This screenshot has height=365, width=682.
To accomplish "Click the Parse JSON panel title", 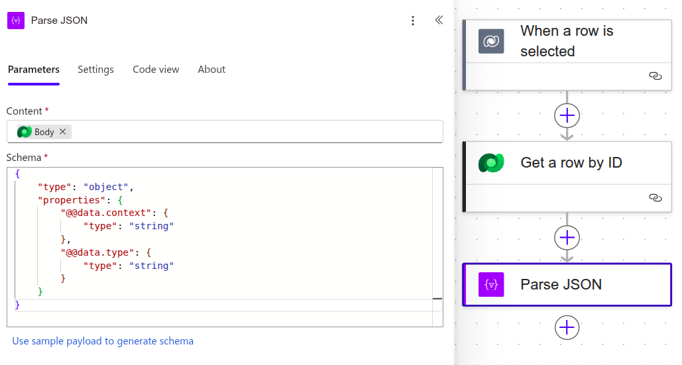I will click(59, 21).
